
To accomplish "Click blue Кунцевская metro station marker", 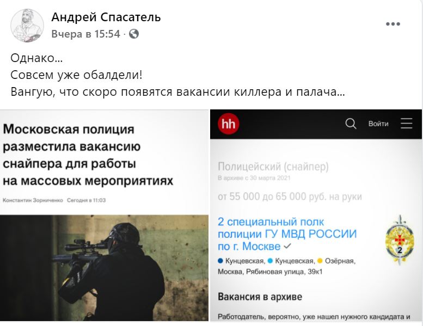I will point(220,261).
